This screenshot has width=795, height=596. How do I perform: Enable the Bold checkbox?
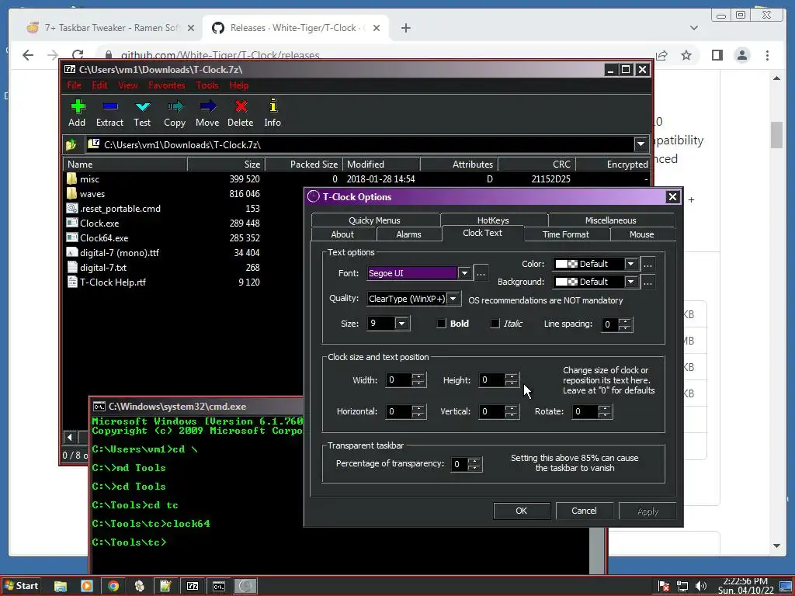tap(442, 324)
